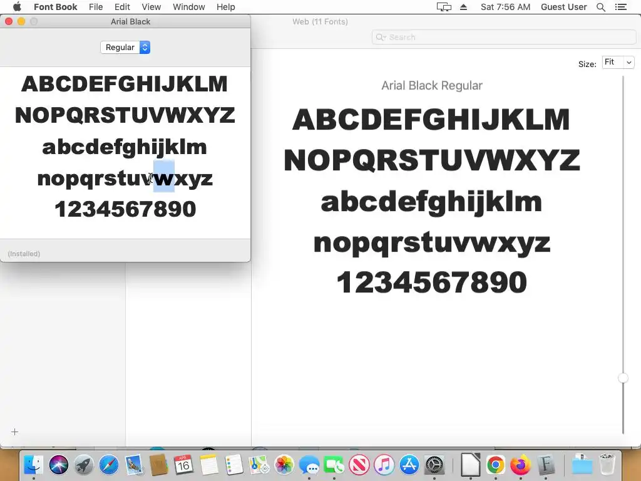Open Calendar showing 16 in dock
641x481 pixels.
184,465
